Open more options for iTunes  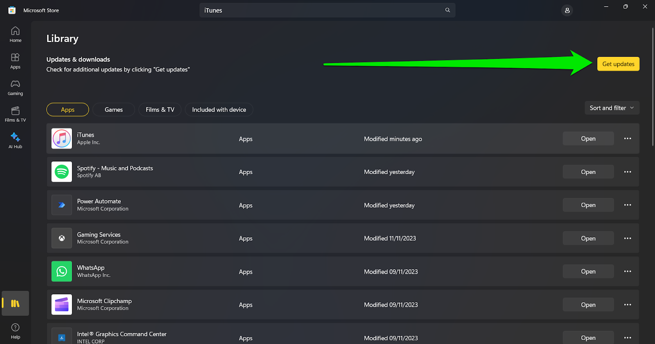point(628,138)
